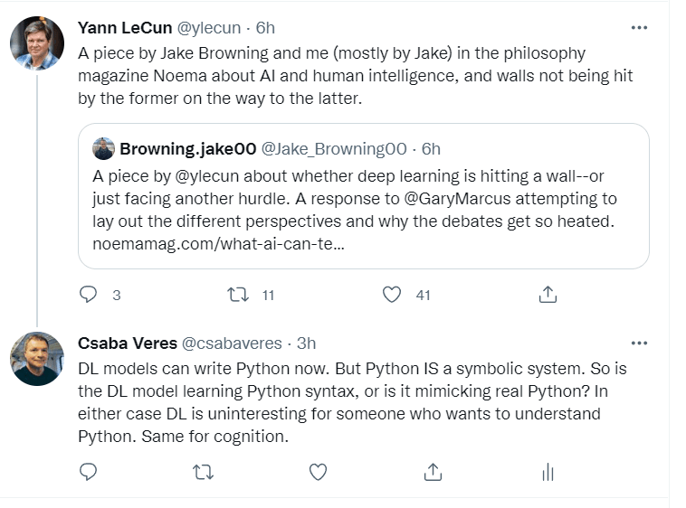Open the noemamag.com article link
686x508 pixels.
click(217, 245)
